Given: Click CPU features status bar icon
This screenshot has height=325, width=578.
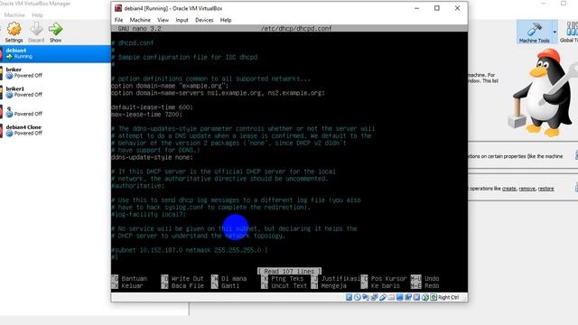Looking at the screenshot, I should [416, 297].
